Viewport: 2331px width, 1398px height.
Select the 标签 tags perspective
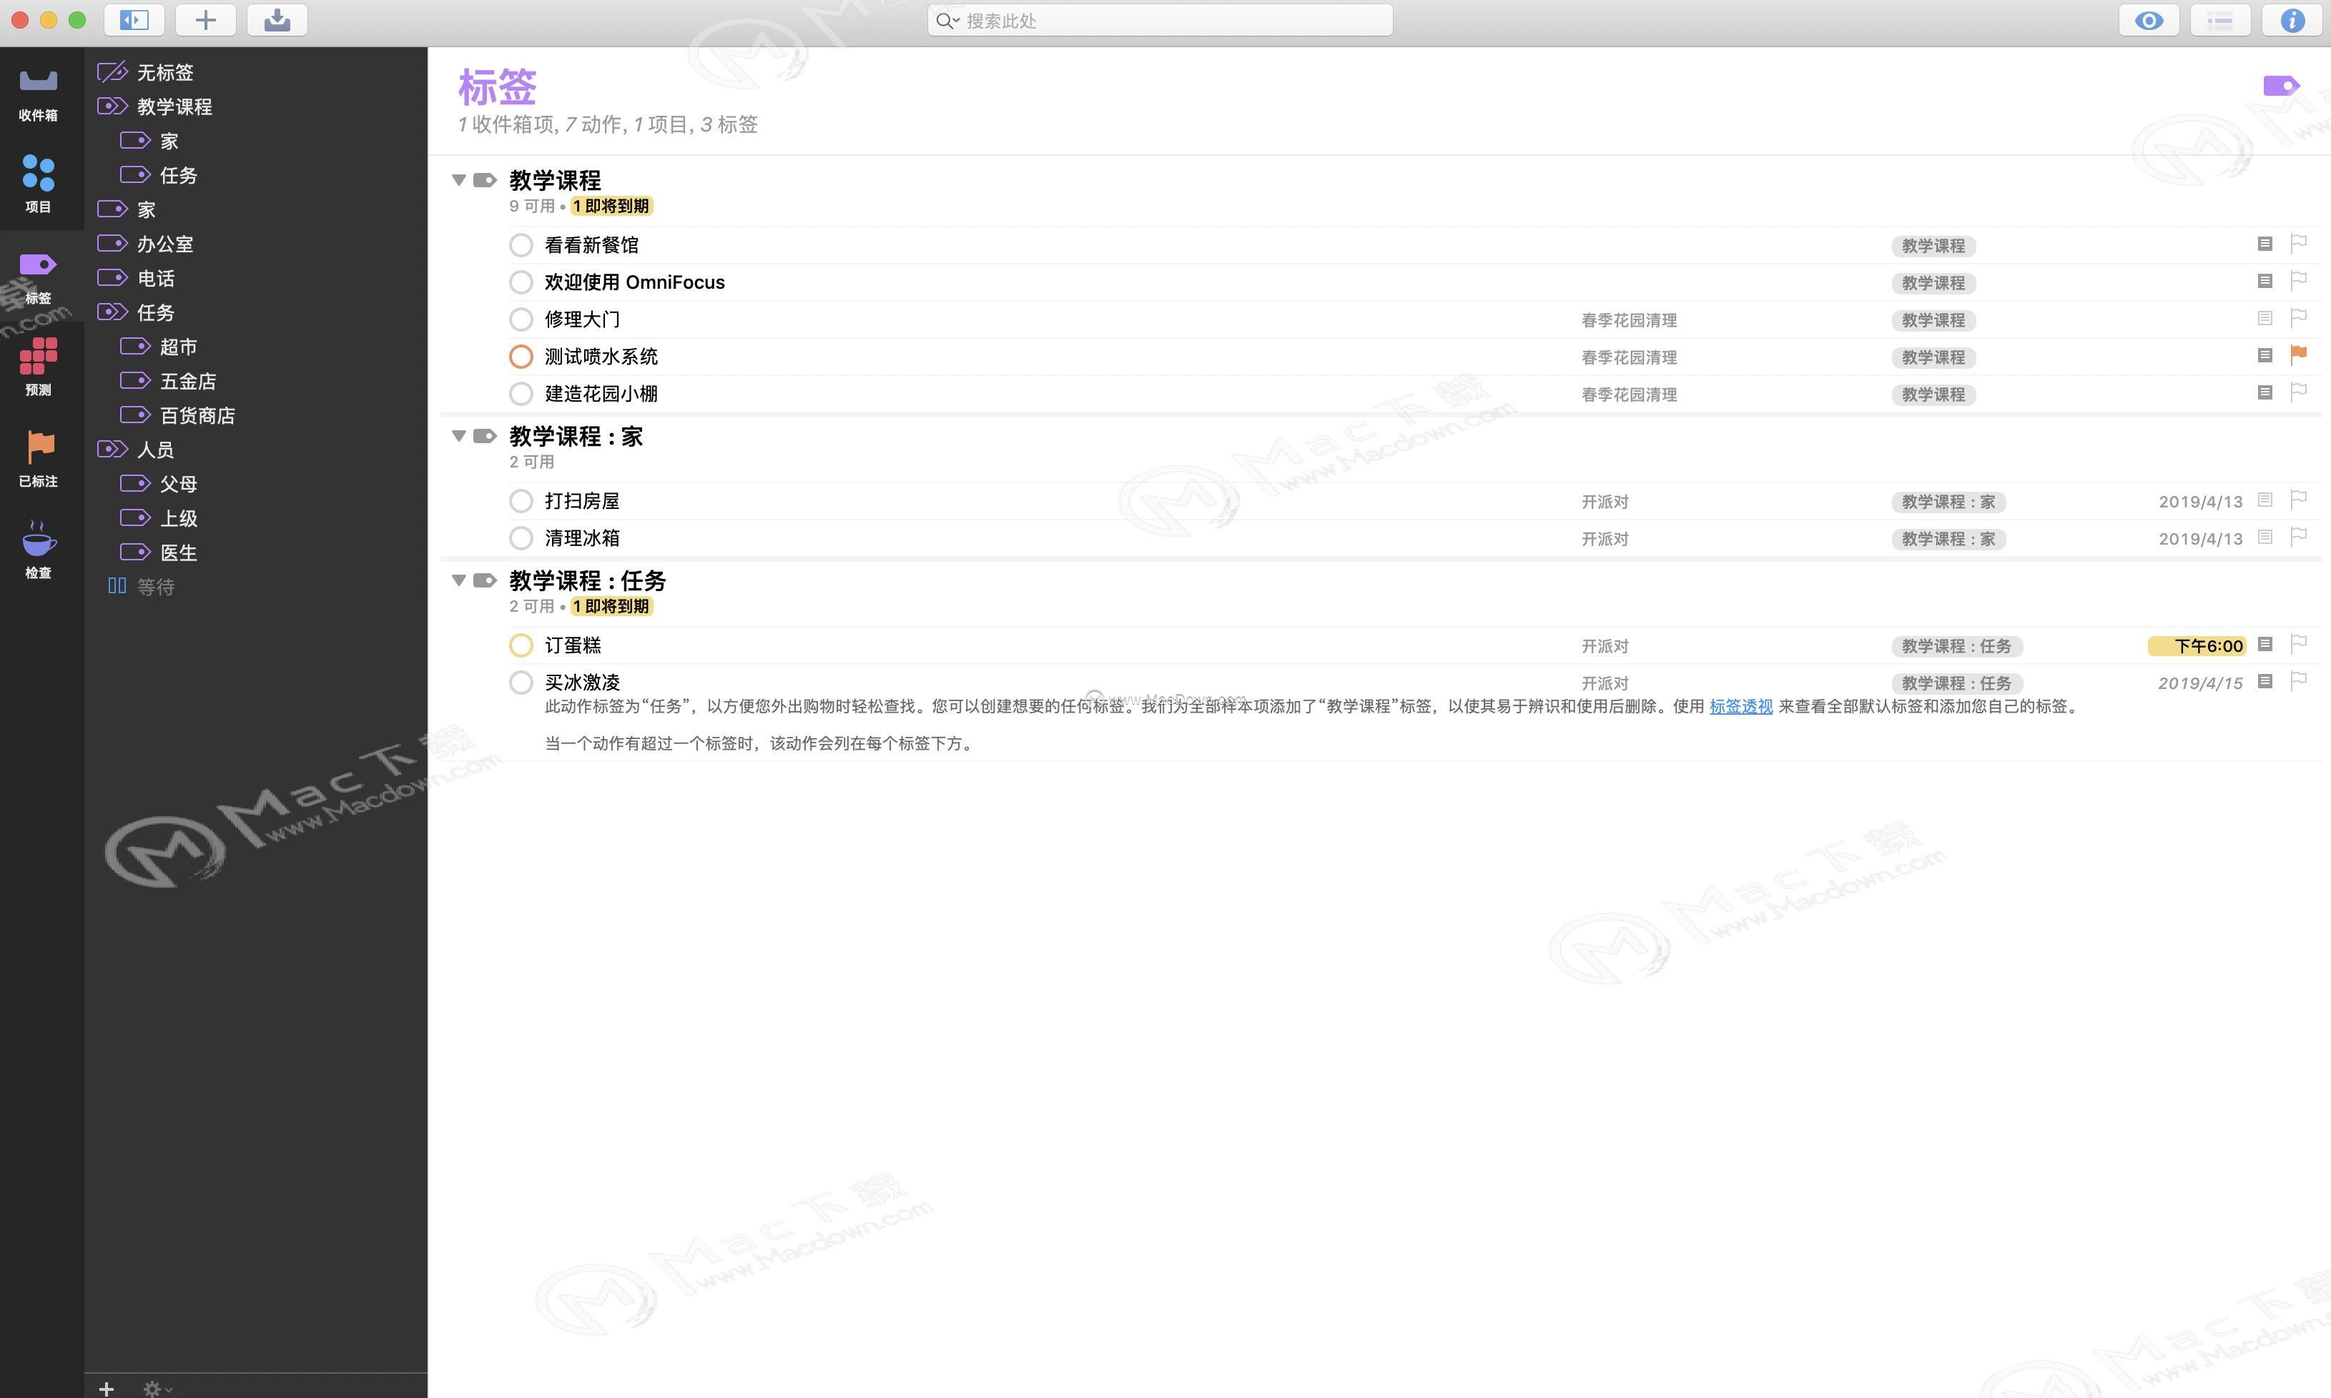38,277
